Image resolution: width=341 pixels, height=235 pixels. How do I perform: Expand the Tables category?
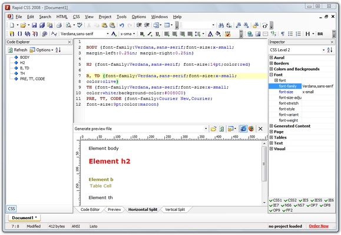[x=271, y=137]
